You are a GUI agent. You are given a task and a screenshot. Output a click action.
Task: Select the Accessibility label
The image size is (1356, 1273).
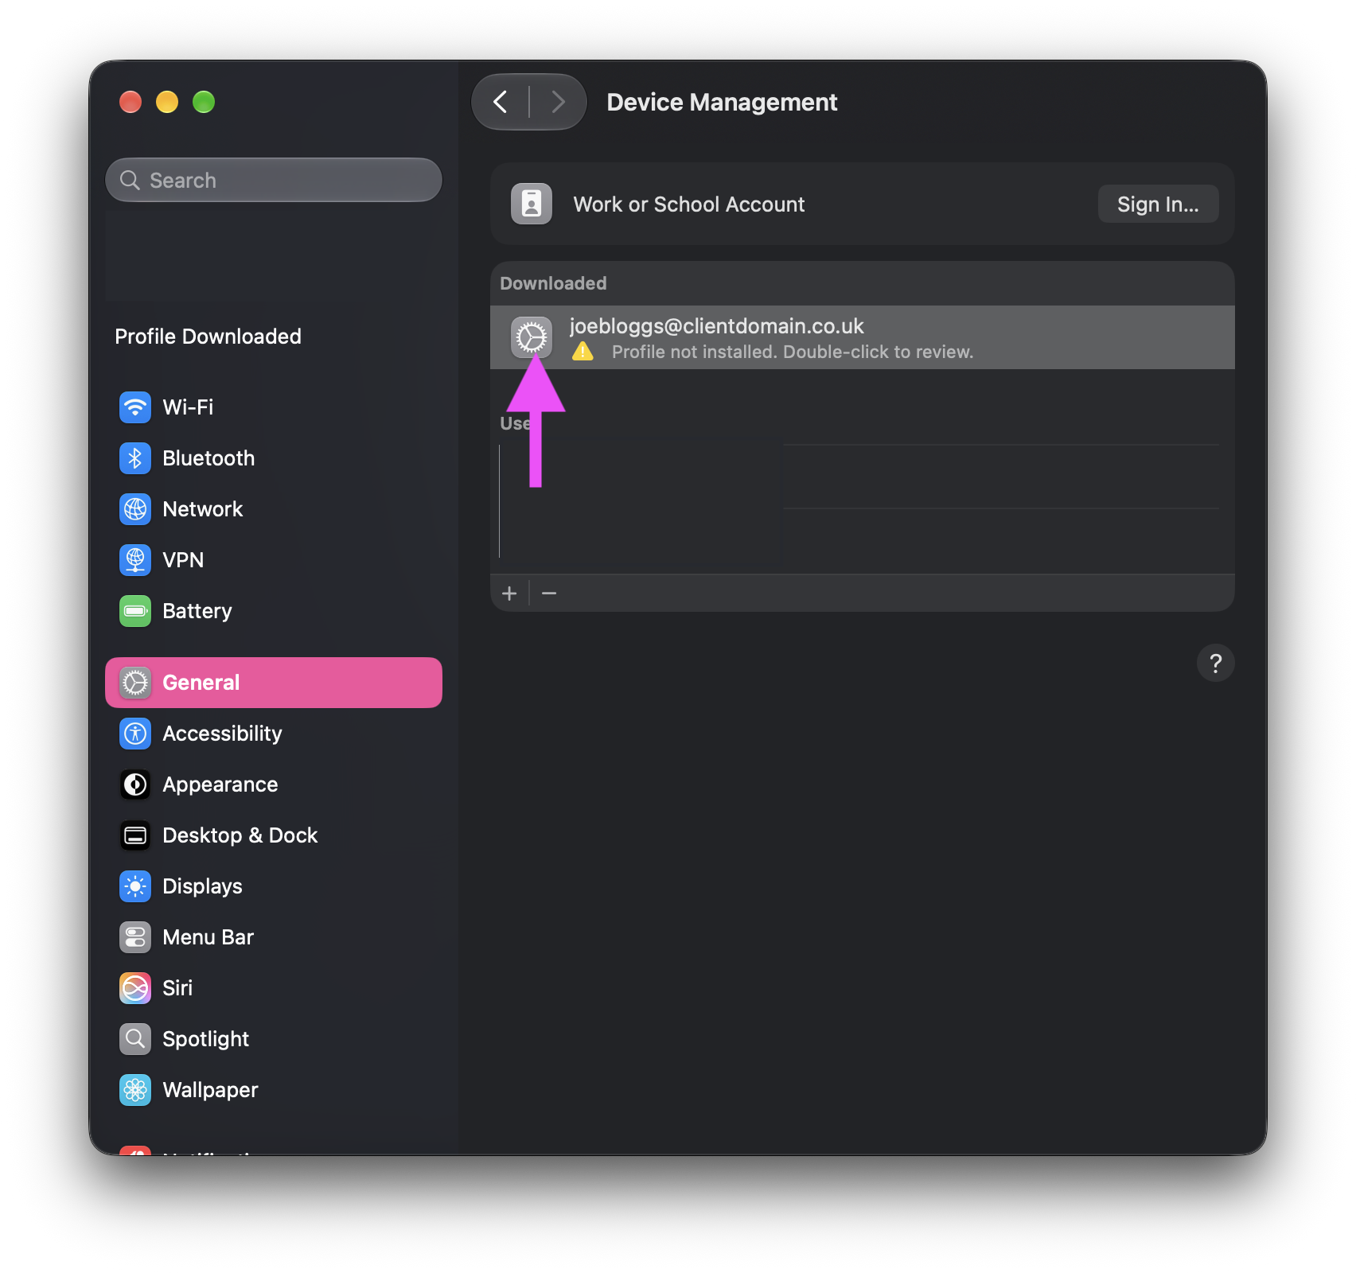coord(222,734)
